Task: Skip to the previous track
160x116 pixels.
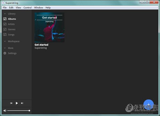Action: pos(11,103)
